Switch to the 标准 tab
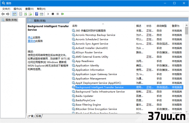 (x=38, y=116)
